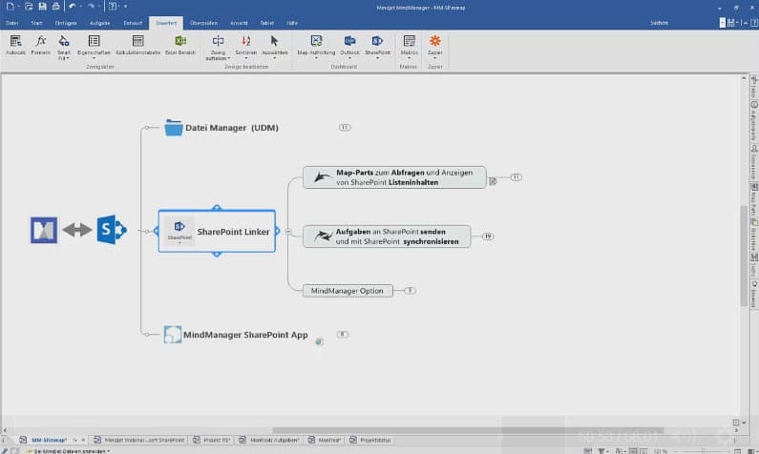Click the note icon beside Map-Parts topic
This screenshot has height=454, width=759.
click(x=493, y=181)
